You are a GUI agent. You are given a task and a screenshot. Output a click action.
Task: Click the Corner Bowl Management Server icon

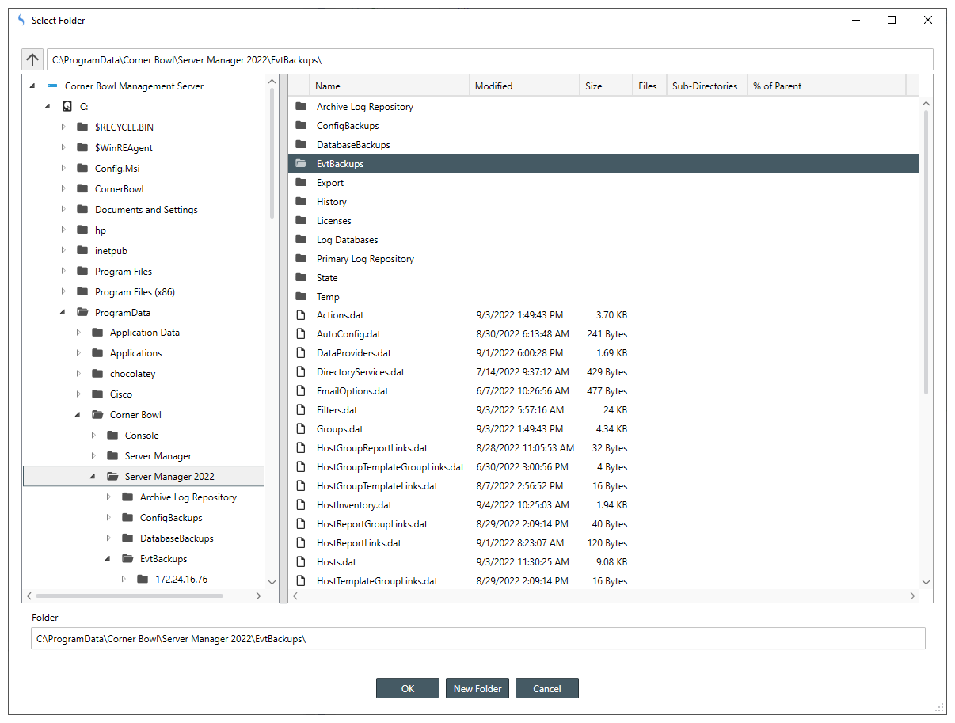52,86
